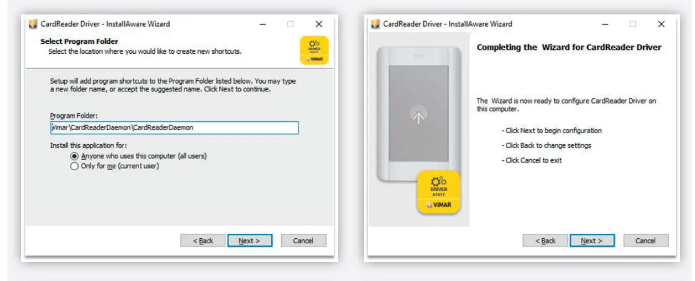695x281 pixels.
Task: Click card reader device image
Action: click(x=419, y=115)
